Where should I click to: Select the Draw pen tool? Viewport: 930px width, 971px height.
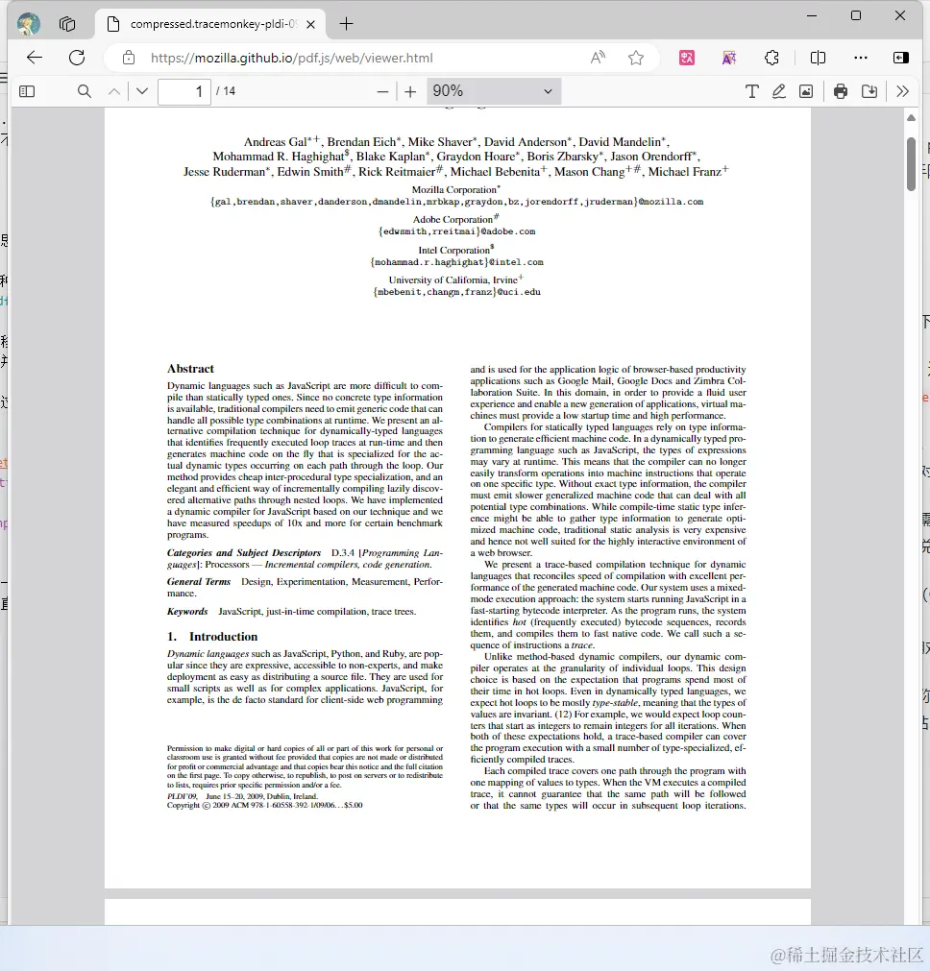click(x=779, y=91)
